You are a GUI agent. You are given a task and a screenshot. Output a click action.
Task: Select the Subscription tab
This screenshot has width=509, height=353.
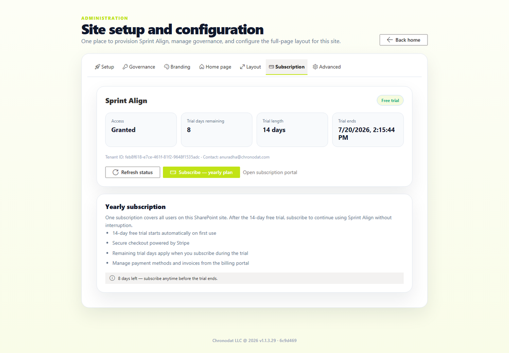[287, 67]
